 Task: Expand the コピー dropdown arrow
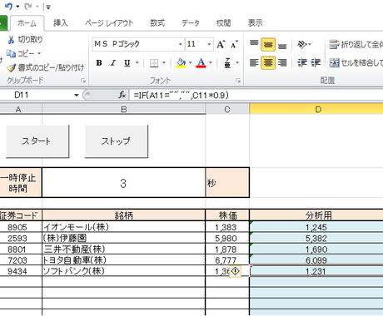coord(39,53)
